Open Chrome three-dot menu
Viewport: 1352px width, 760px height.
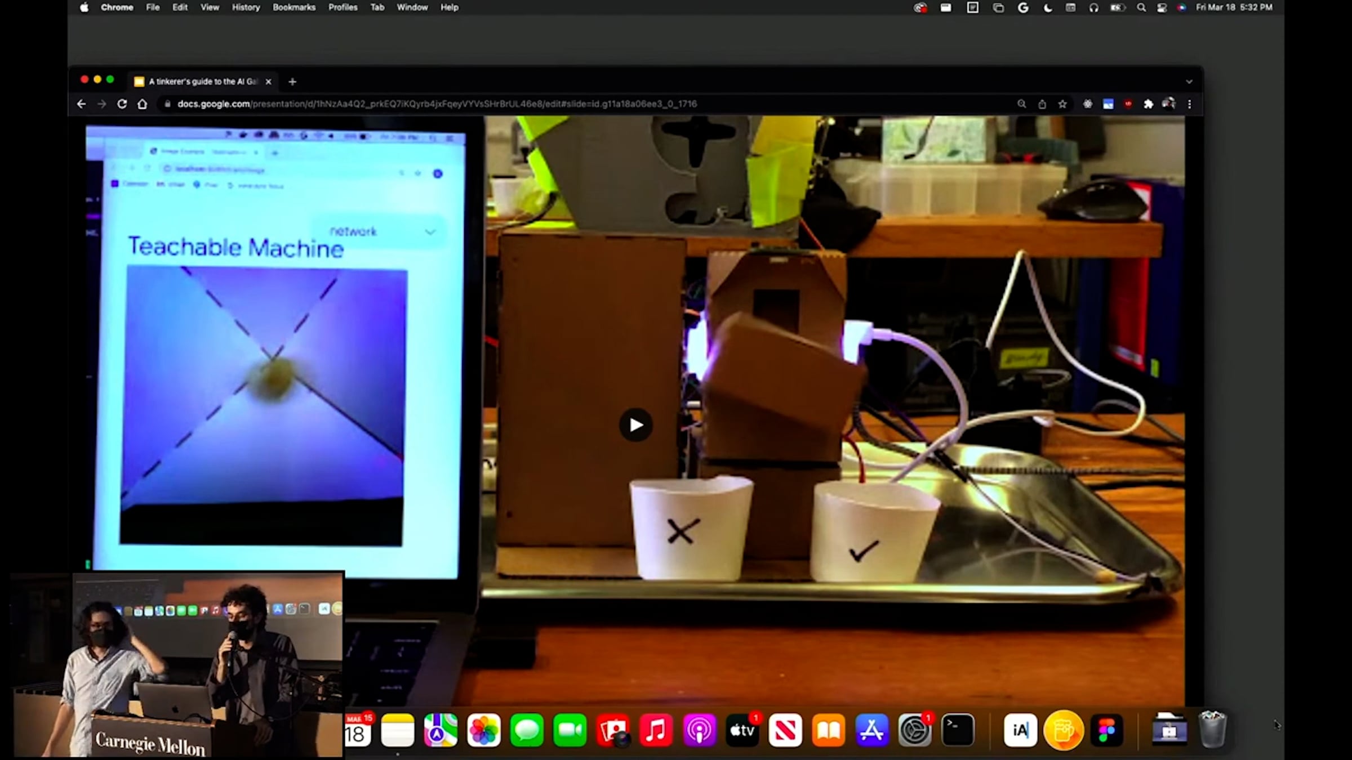[1189, 104]
